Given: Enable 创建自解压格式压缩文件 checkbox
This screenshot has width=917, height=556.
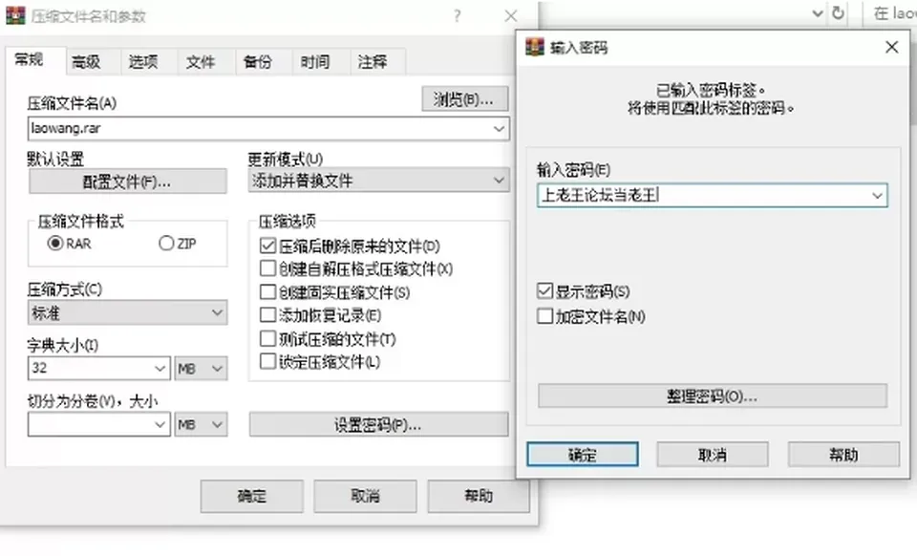Looking at the screenshot, I should pos(267,268).
